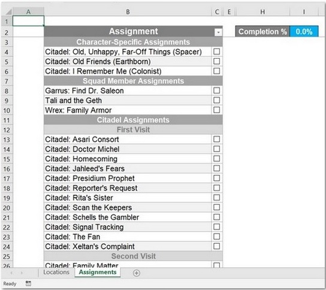Click the Citadel: Signal Tracking text cell
The width and height of the screenshot is (326, 290).
(128, 227)
